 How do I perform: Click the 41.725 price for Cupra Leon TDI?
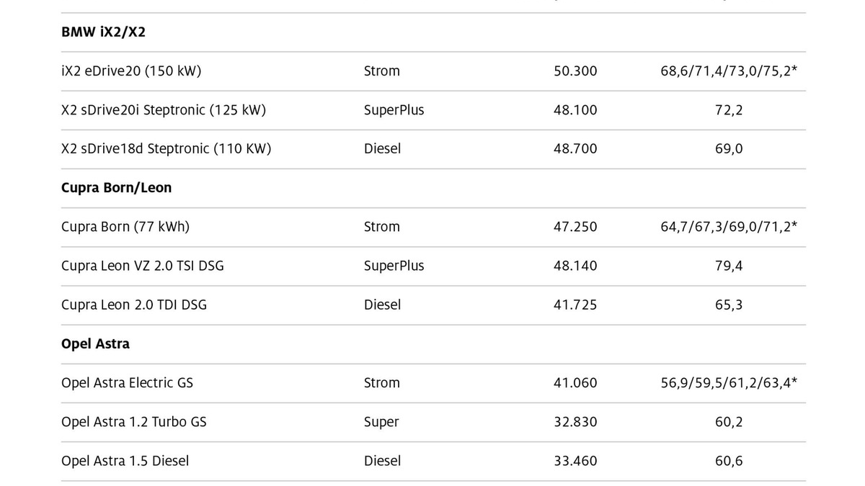(x=575, y=305)
